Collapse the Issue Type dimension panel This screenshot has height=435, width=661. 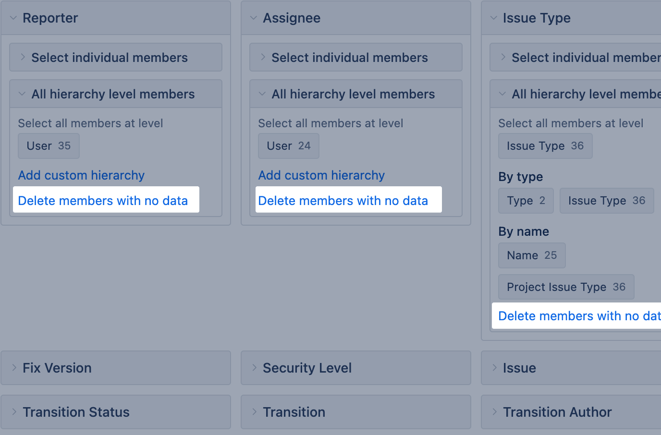(536, 18)
